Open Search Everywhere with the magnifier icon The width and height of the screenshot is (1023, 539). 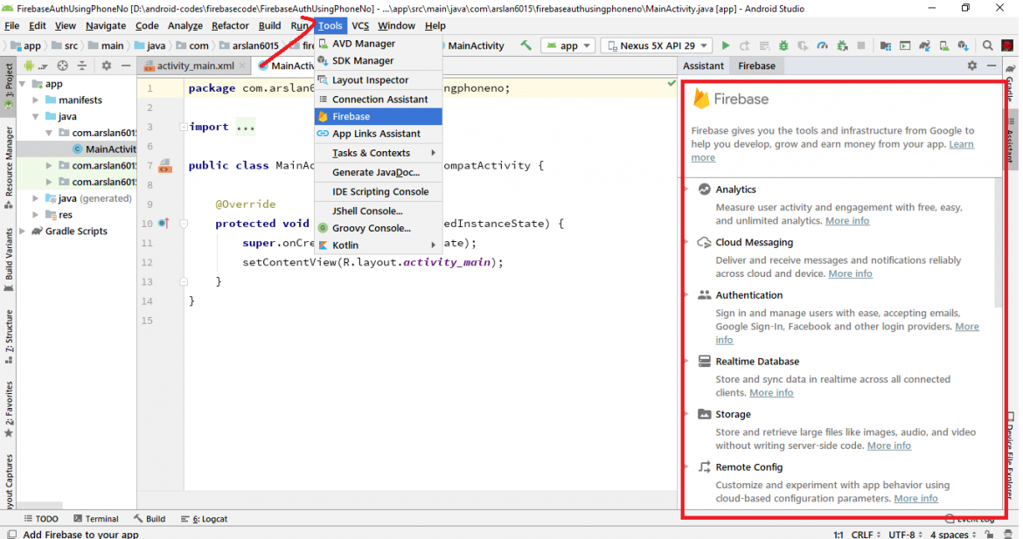coord(988,45)
